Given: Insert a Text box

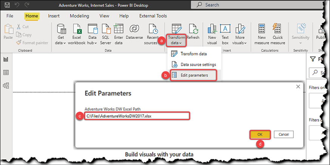Looking at the screenshot, I should [225, 34].
